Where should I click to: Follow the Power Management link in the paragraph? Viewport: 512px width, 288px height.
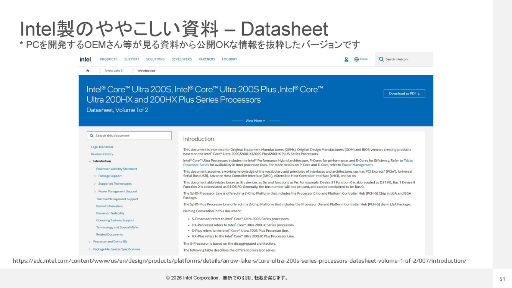coord(357,165)
